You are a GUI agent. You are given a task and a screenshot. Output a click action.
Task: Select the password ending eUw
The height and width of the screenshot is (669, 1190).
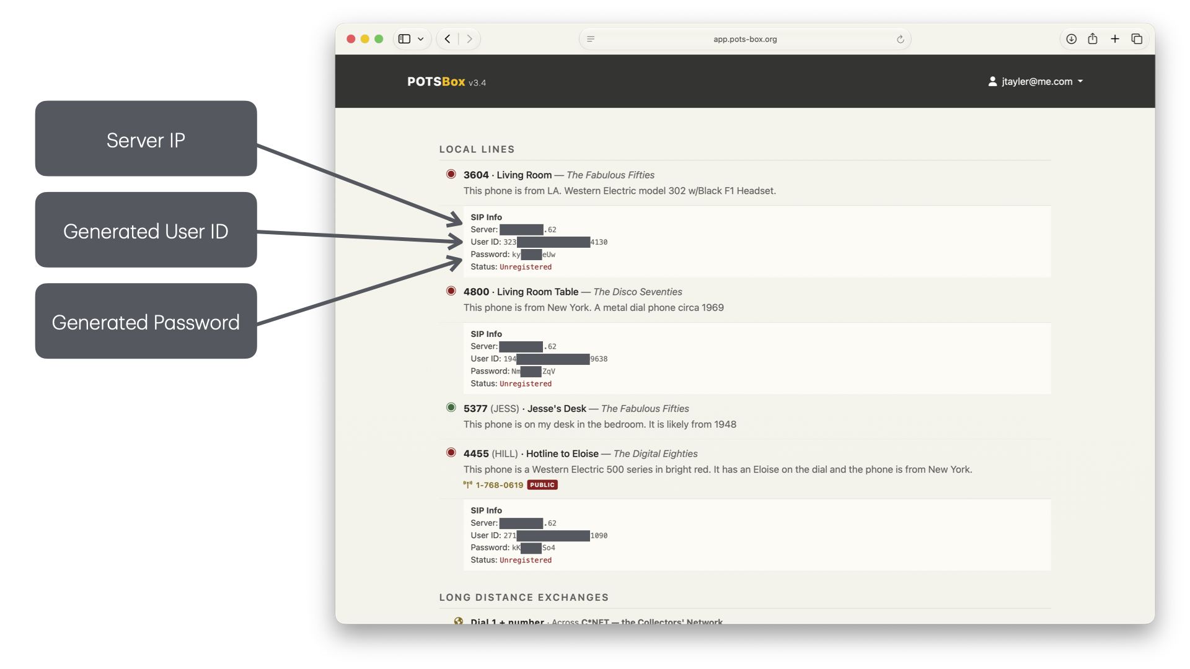[534, 255]
